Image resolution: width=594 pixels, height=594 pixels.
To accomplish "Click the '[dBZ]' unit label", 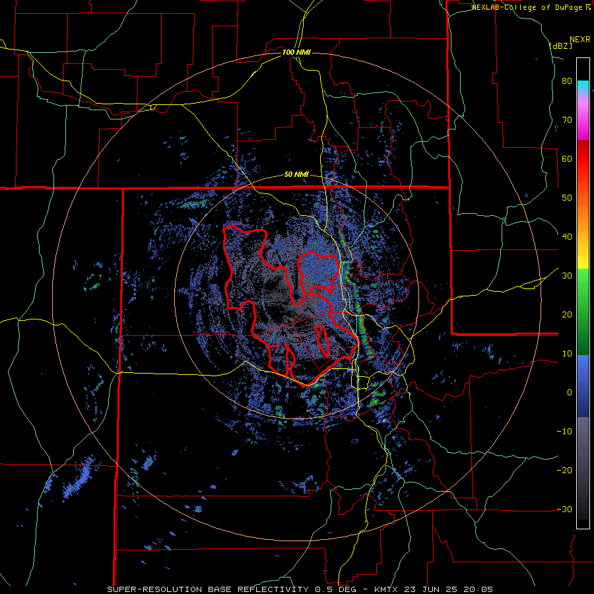I will tap(560, 46).
